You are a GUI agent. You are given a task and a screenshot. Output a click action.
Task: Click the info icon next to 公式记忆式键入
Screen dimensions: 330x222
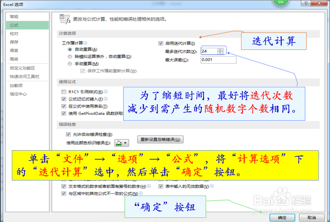(106, 99)
